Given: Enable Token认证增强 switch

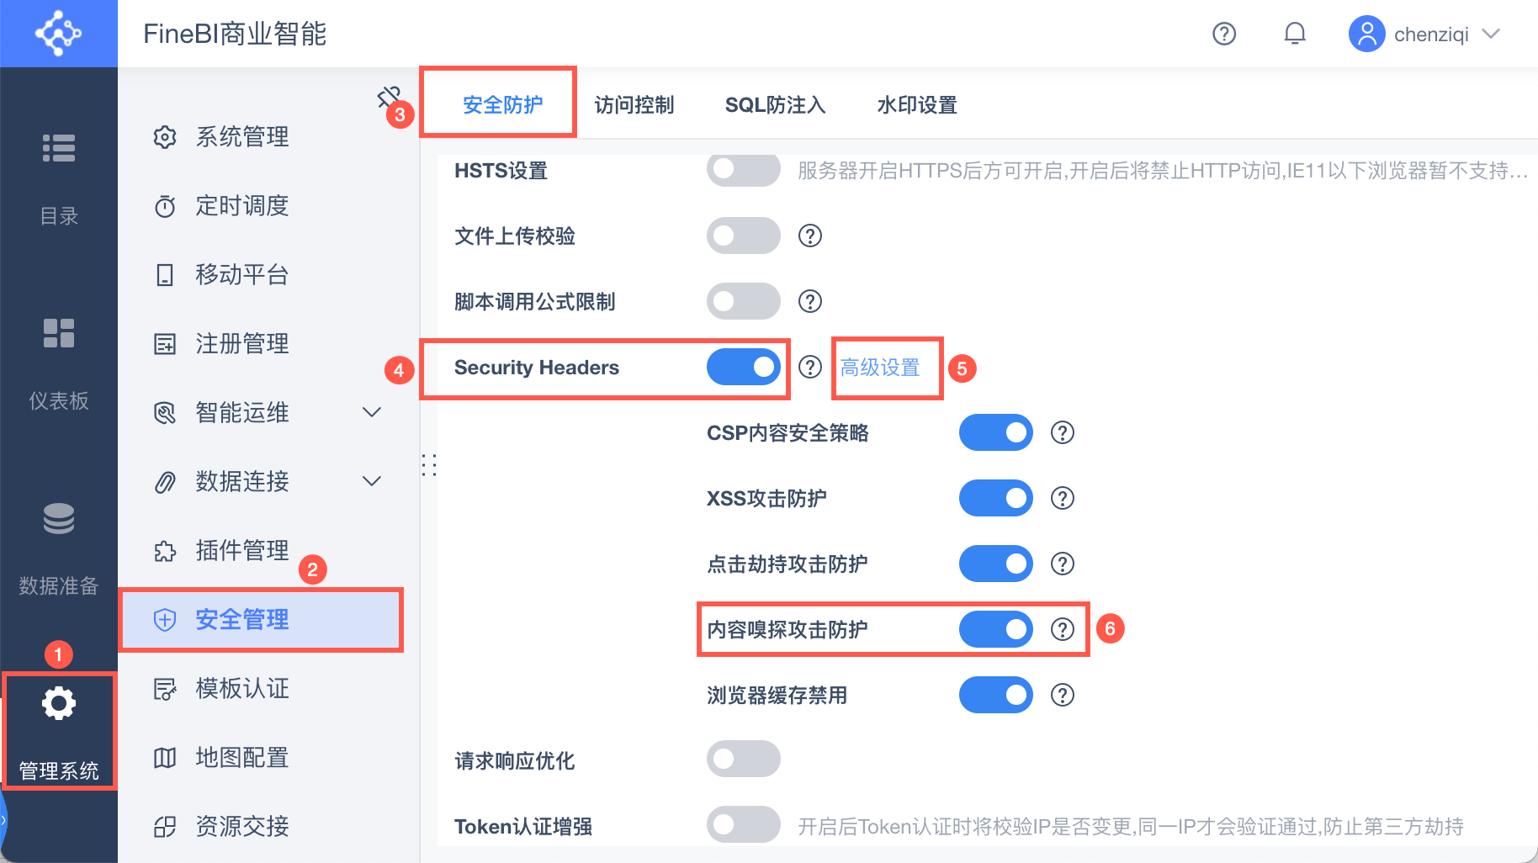Looking at the screenshot, I should tap(743, 826).
